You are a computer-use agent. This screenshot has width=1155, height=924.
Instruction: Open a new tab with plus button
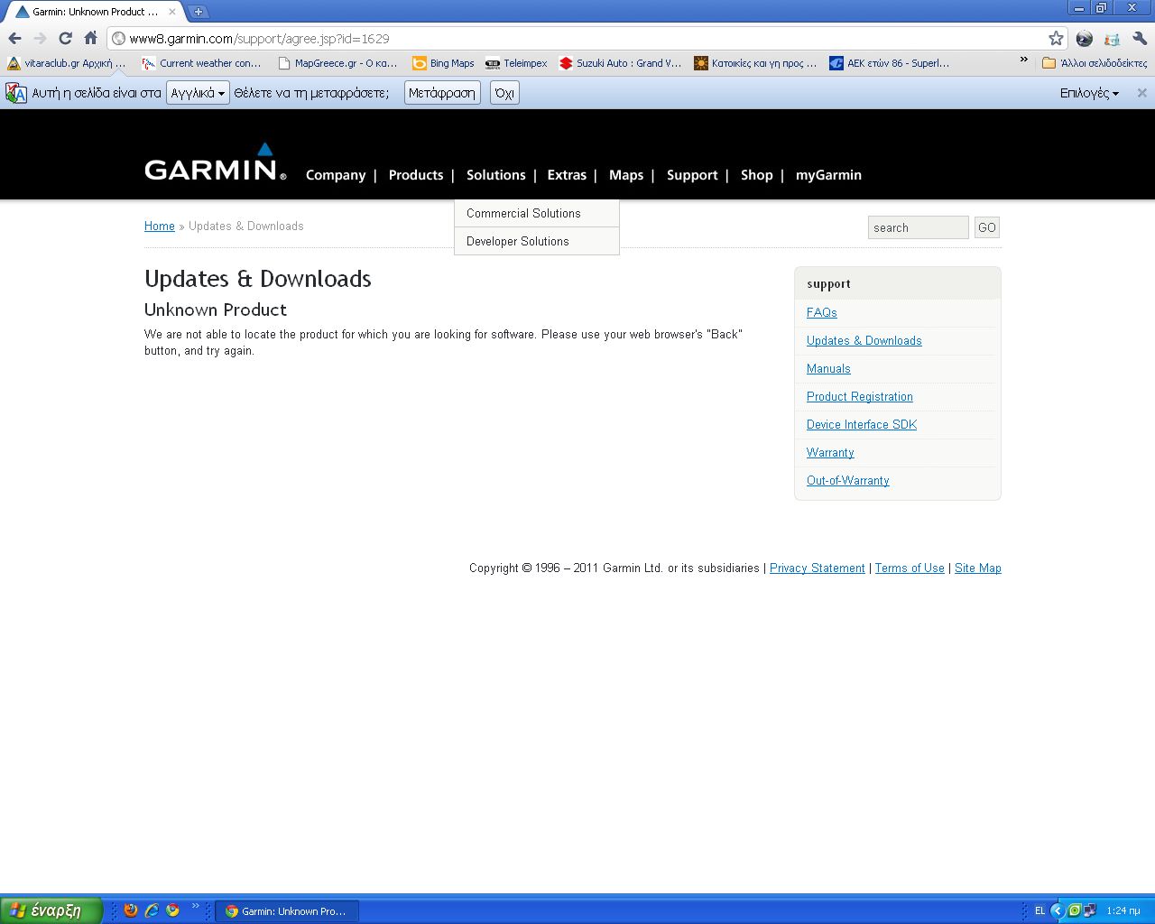tap(199, 12)
